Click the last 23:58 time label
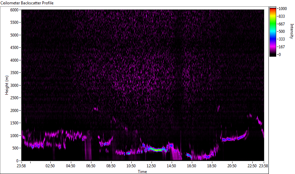Image resolution: width=295 pixels, height=174 pixels. click(x=263, y=166)
